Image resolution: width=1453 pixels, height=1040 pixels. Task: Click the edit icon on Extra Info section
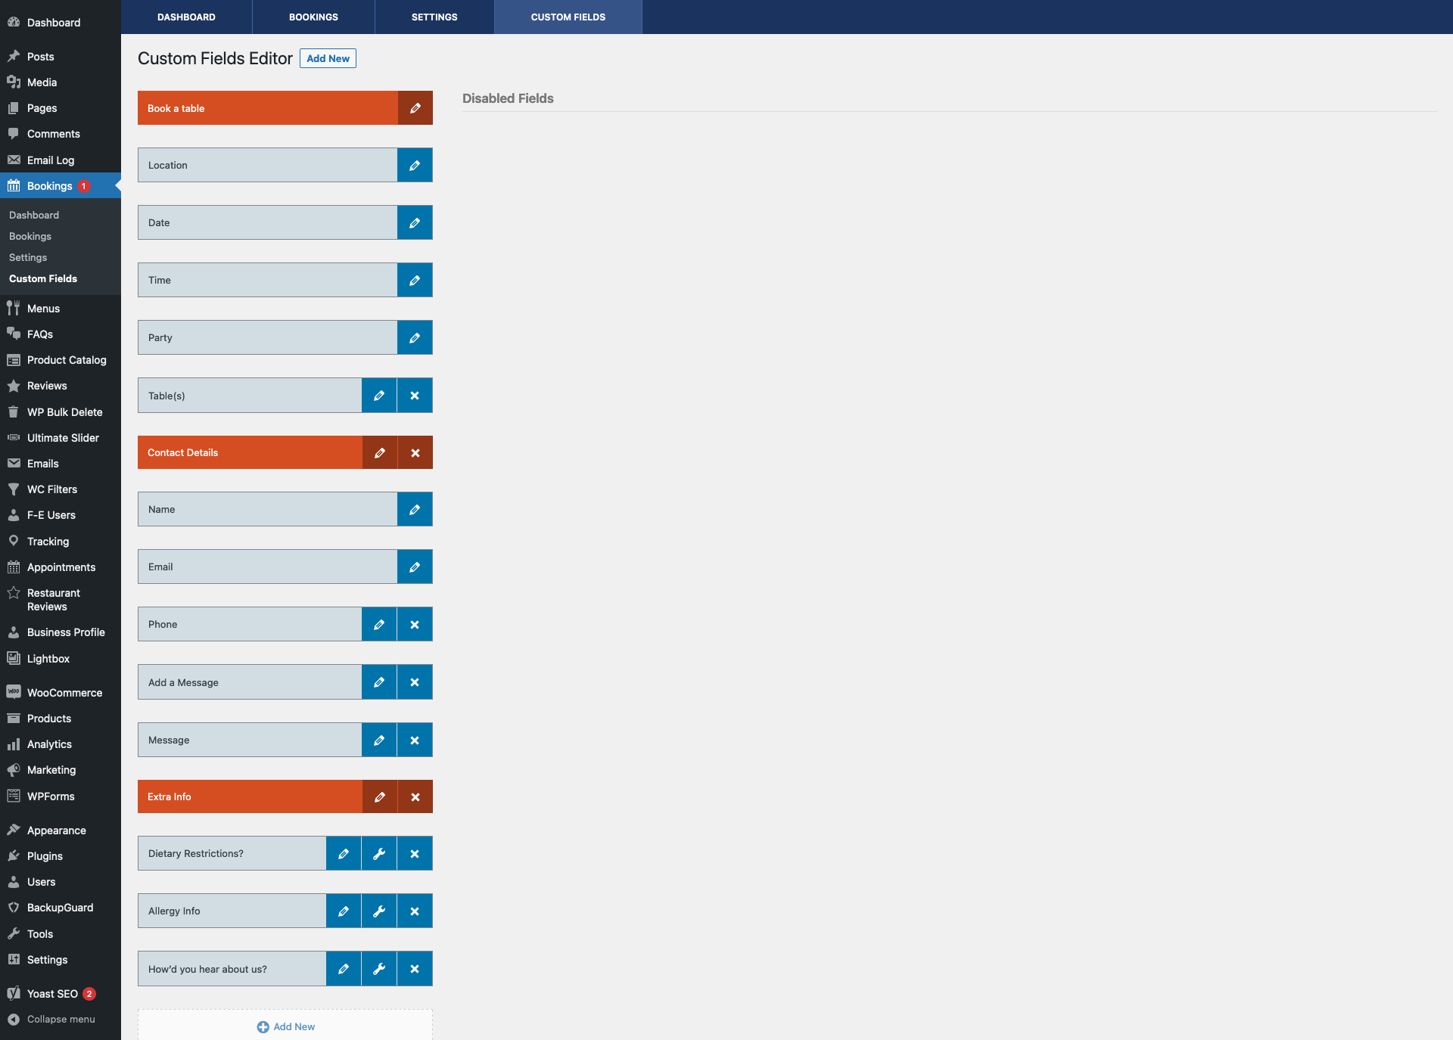tap(380, 797)
